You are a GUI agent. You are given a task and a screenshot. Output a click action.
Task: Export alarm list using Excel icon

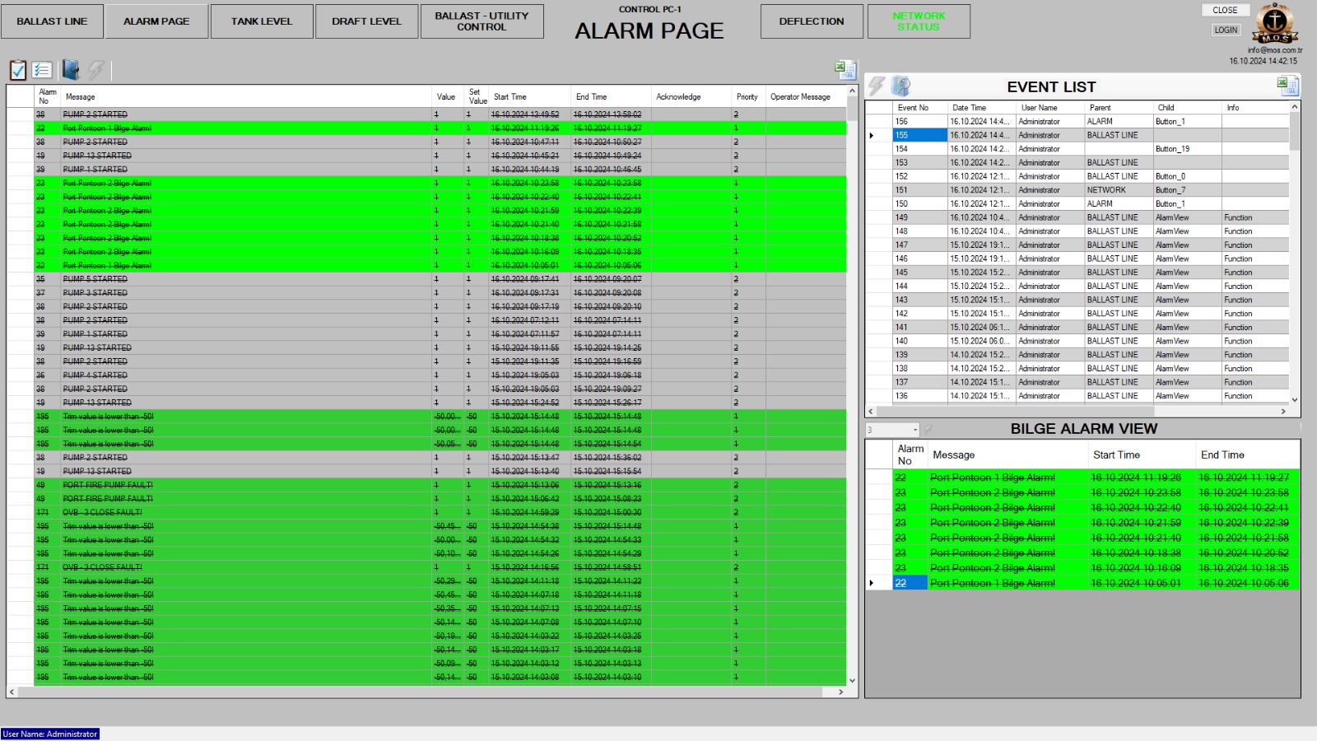coord(845,69)
